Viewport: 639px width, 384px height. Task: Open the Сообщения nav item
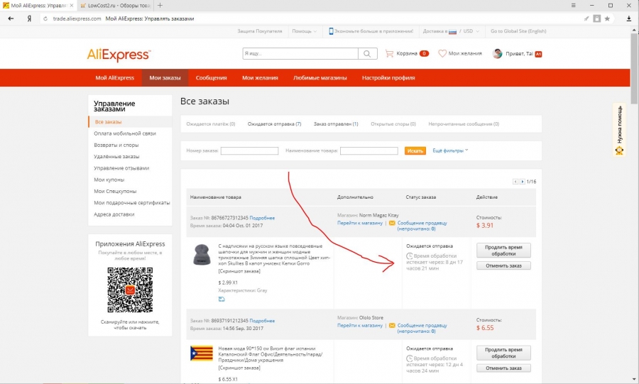211,78
